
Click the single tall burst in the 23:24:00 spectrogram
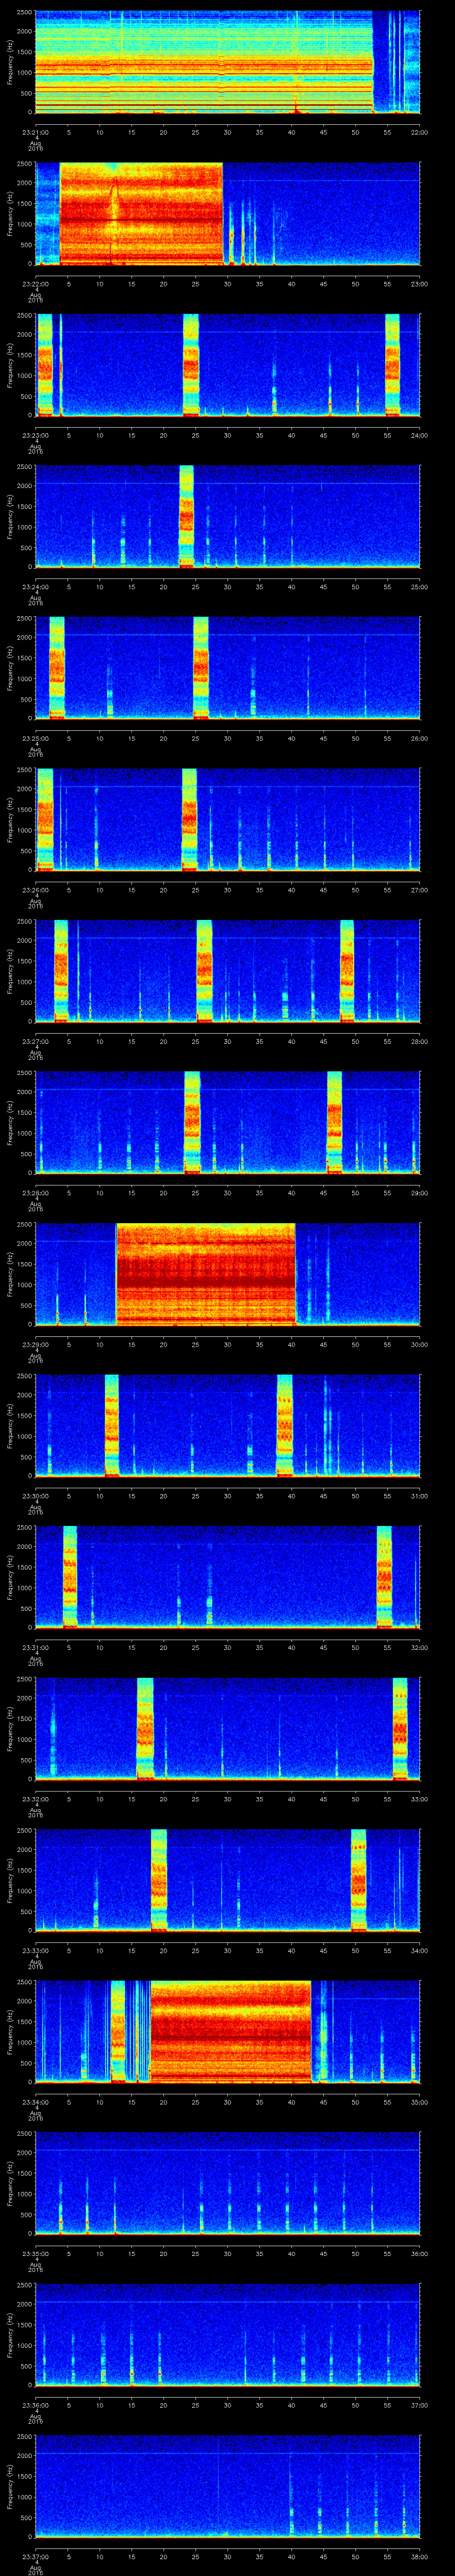pos(186,516)
